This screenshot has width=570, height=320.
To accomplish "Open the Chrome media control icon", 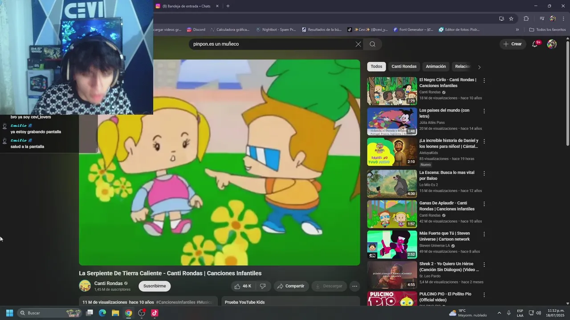I will (542, 19).
